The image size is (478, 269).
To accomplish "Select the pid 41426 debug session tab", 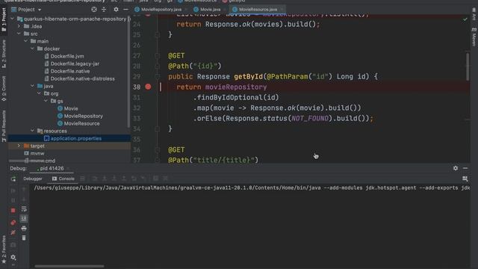I will (x=52, y=168).
